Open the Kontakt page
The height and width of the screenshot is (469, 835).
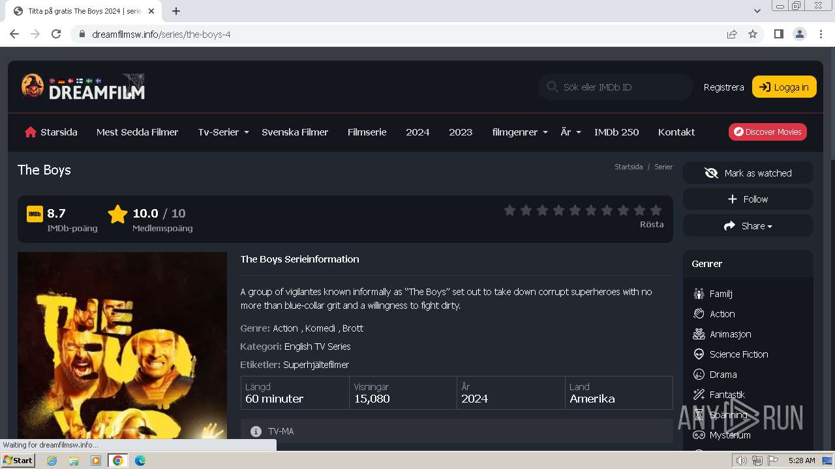click(x=676, y=132)
